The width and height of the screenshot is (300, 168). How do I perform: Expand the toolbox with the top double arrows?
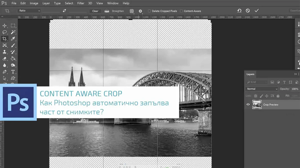[x=2, y=17]
